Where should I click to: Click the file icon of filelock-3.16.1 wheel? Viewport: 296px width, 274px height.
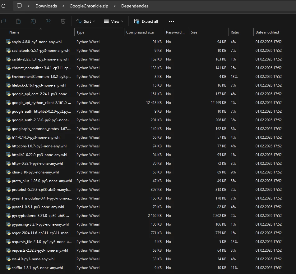[8, 85]
